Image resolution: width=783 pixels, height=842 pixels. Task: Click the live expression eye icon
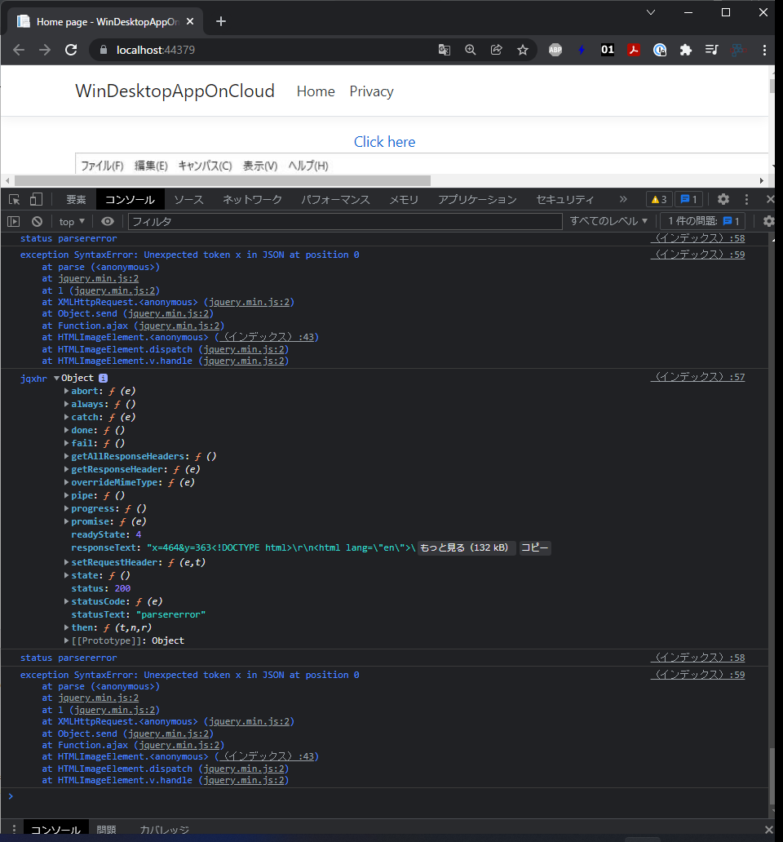(x=108, y=221)
